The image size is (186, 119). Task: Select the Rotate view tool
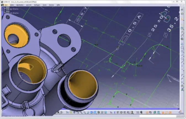(x=78, y=112)
